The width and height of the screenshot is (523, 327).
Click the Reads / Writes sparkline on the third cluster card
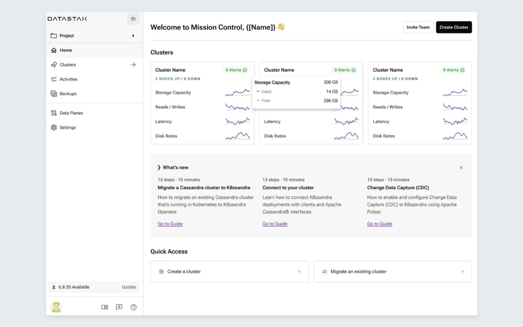[455, 107]
